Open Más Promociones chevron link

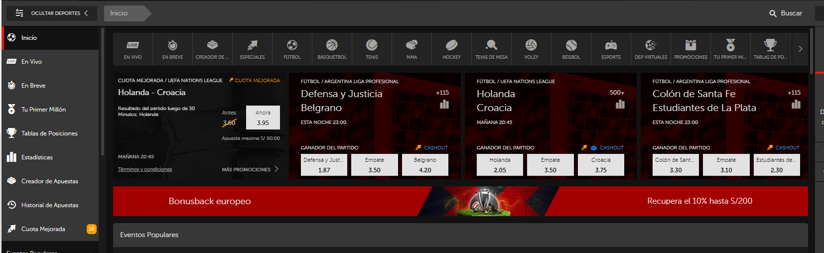(x=250, y=169)
